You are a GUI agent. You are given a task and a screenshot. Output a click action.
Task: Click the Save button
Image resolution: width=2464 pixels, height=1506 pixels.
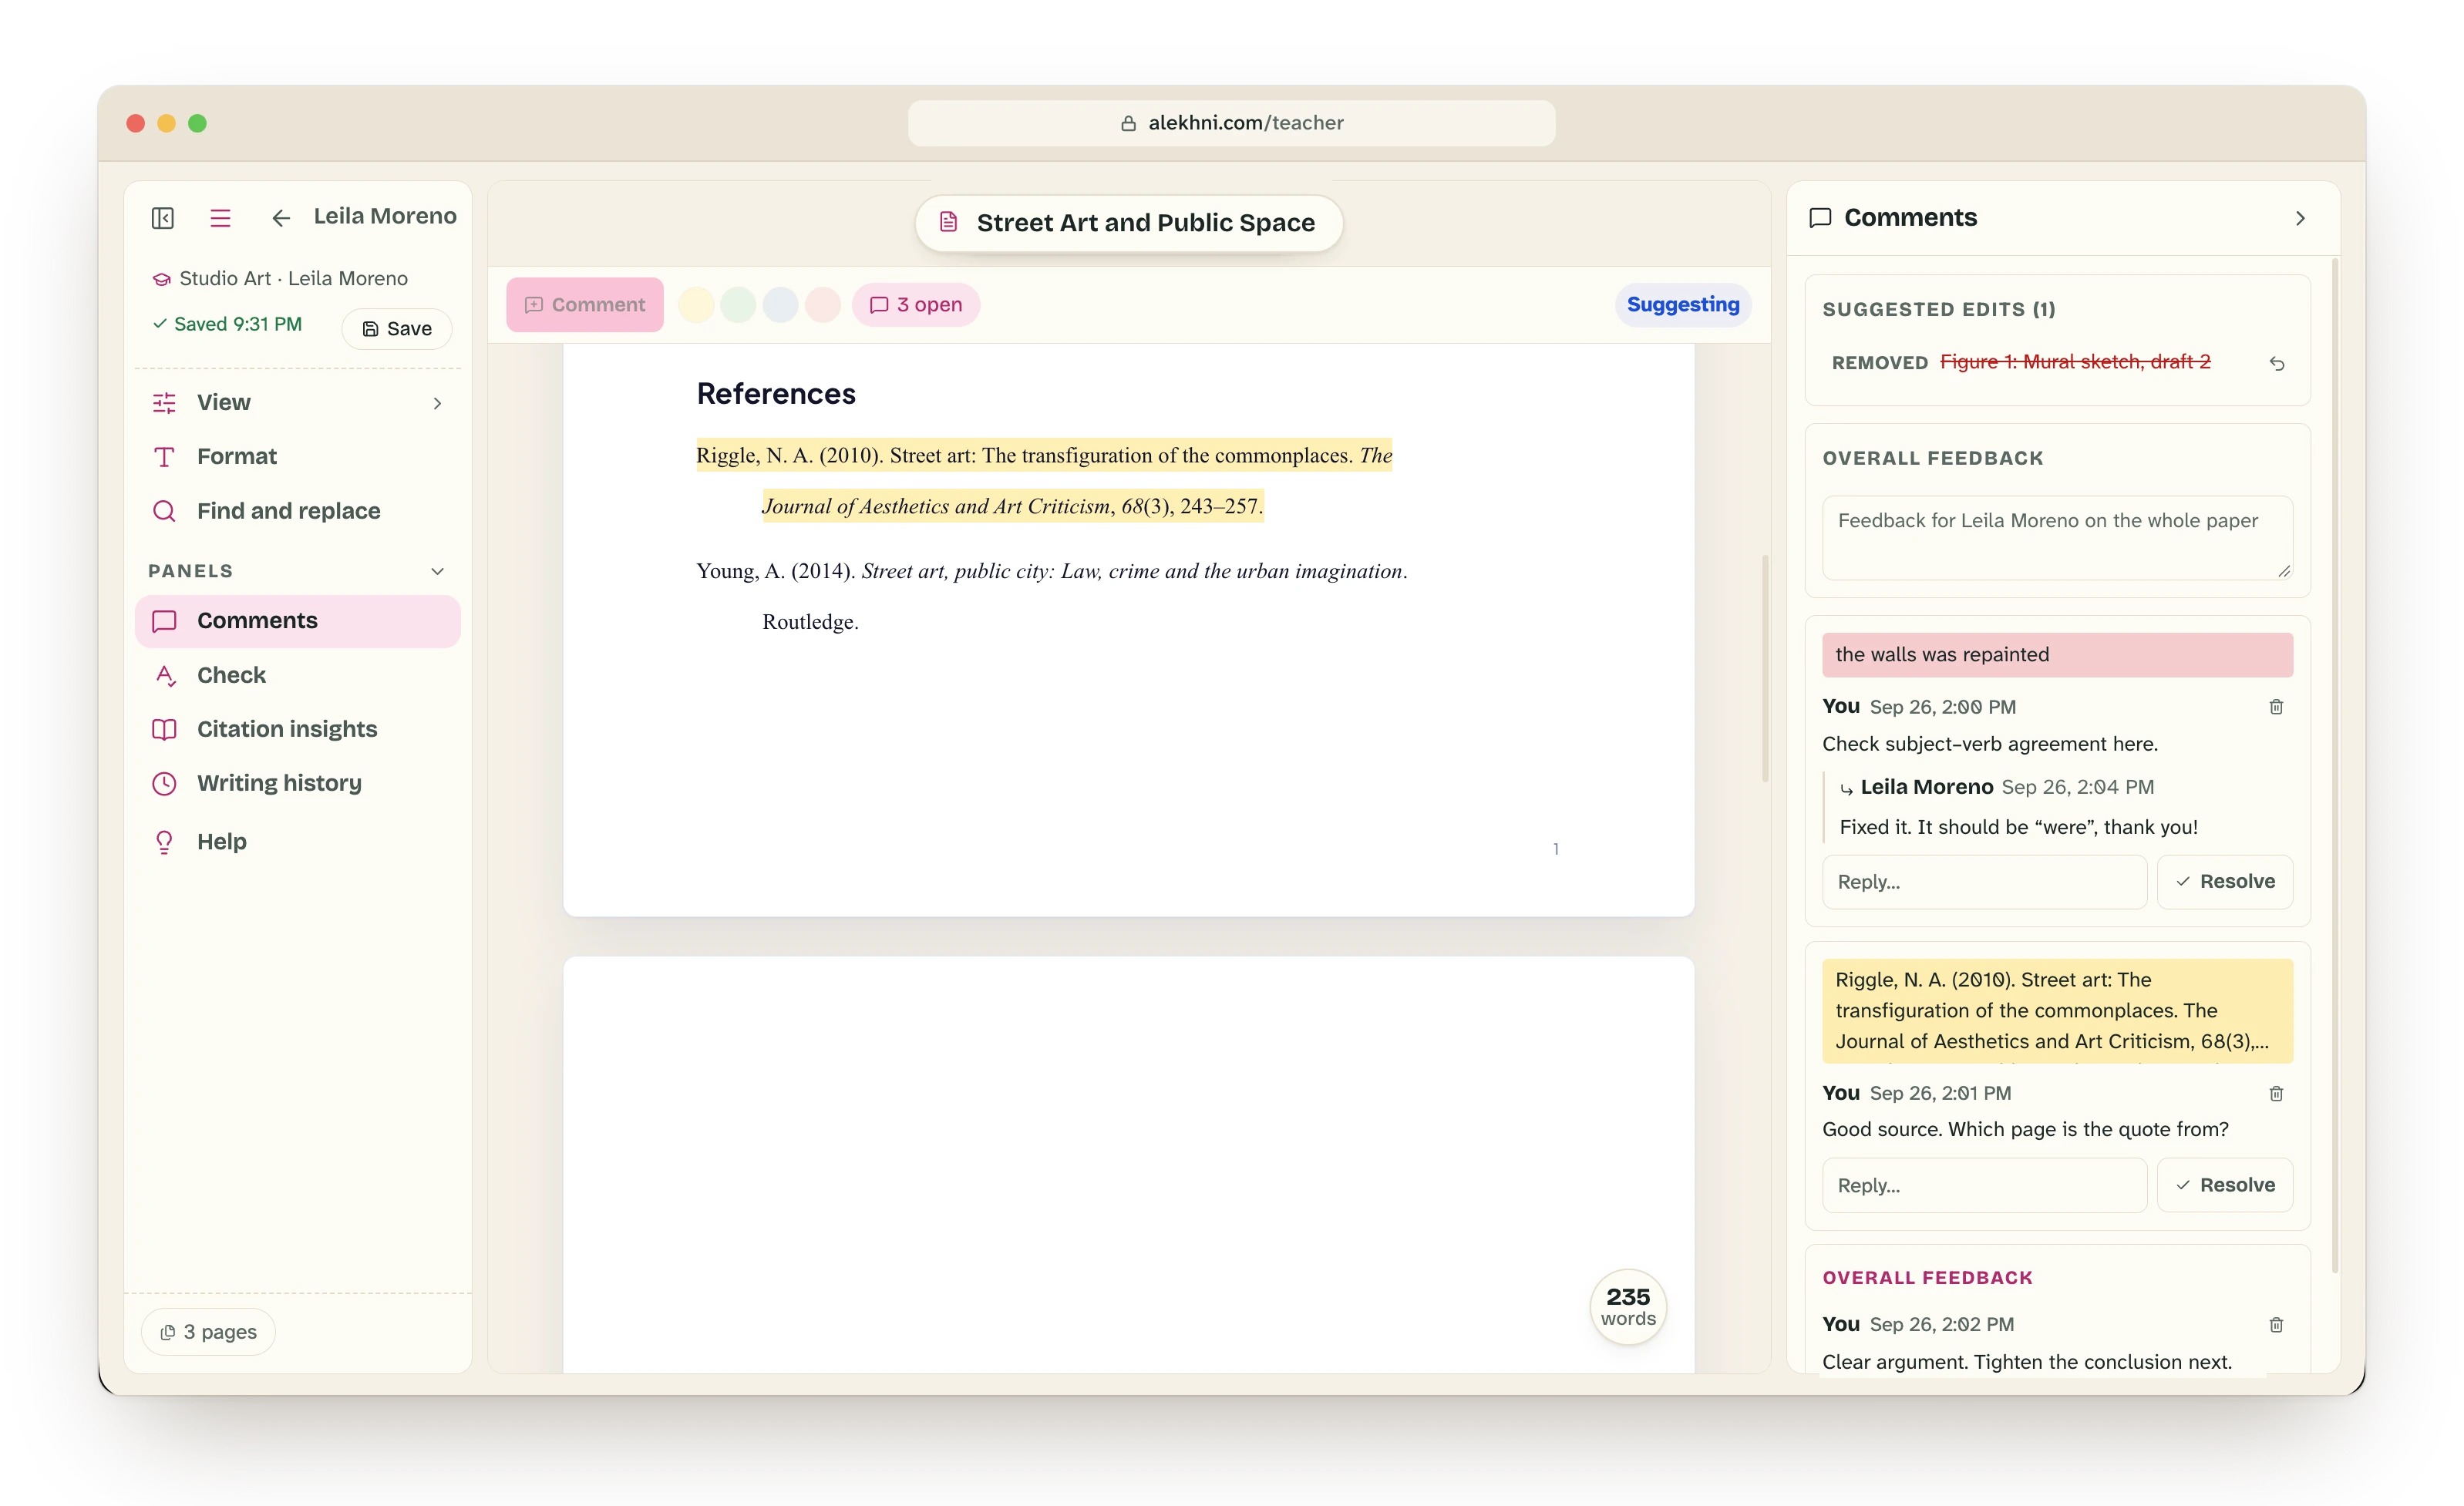397,329
